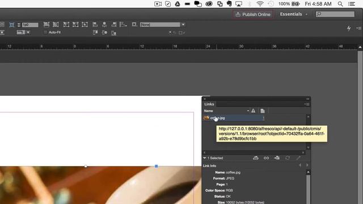
Task: Click the lightning Quick Apply icon
Action: point(349,28)
